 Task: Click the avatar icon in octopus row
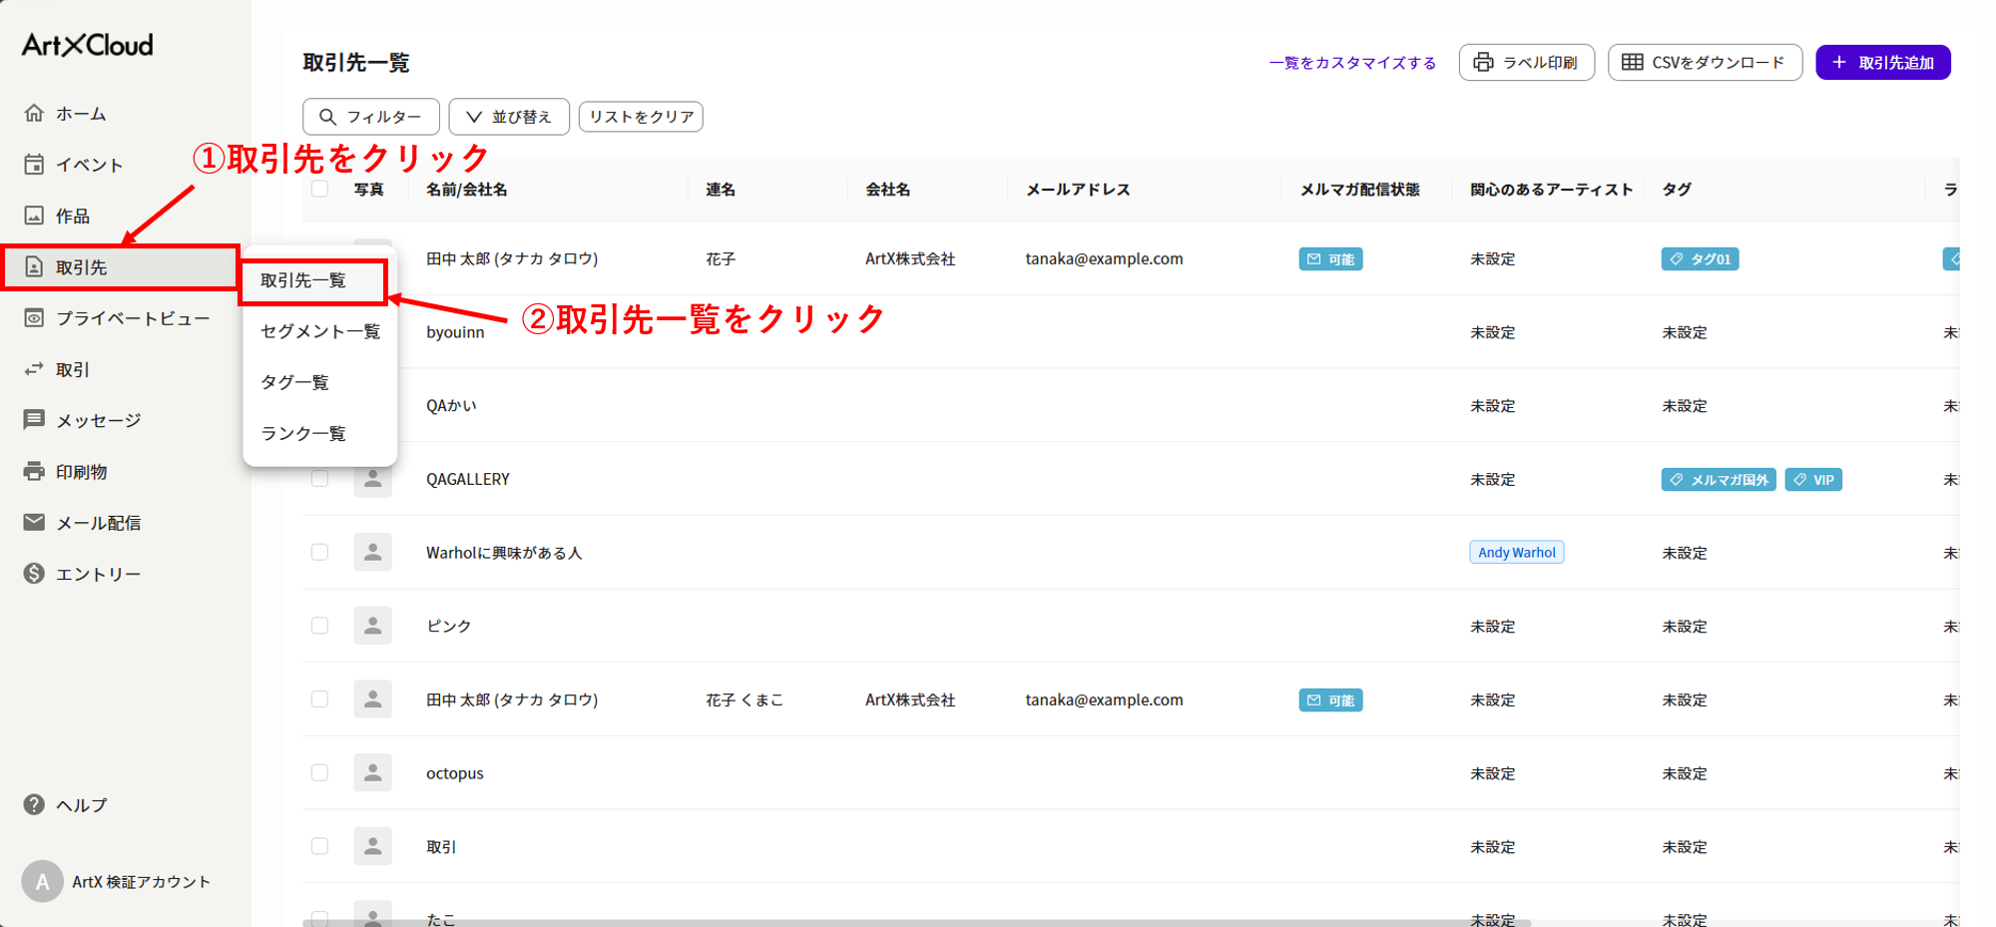(372, 772)
